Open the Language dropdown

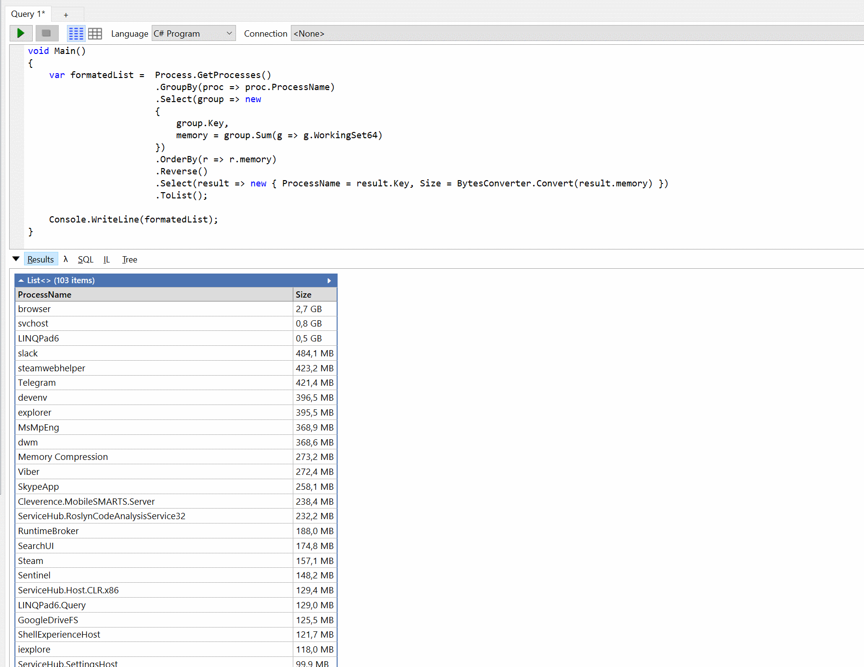coord(193,33)
